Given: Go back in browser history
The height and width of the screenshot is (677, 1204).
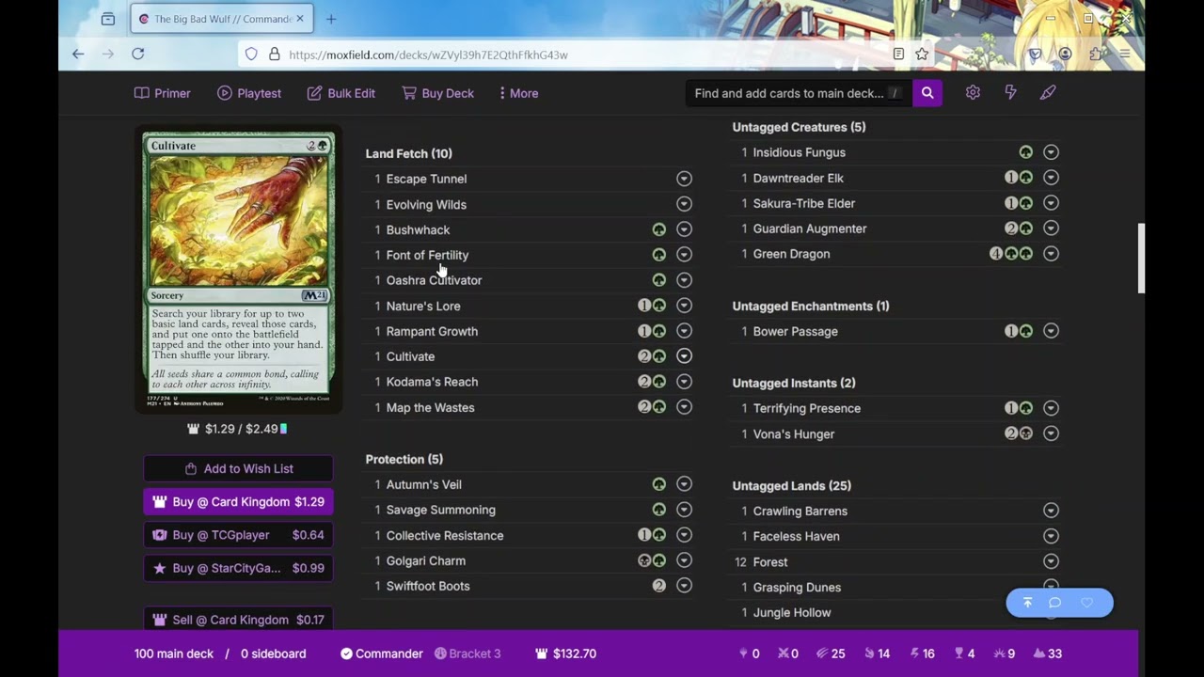Looking at the screenshot, I should (78, 55).
